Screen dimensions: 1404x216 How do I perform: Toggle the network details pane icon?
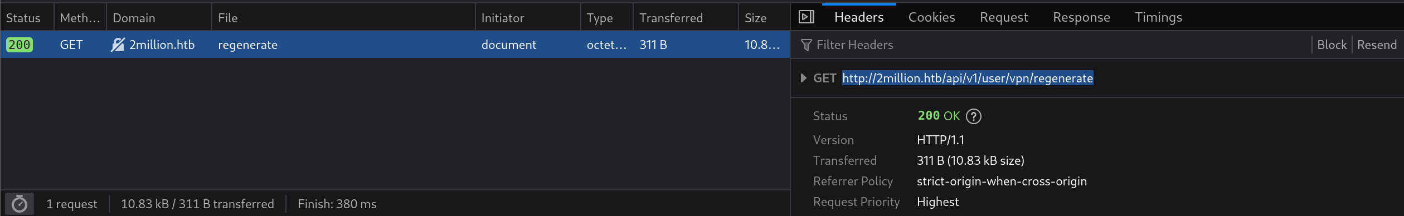pos(807,17)
